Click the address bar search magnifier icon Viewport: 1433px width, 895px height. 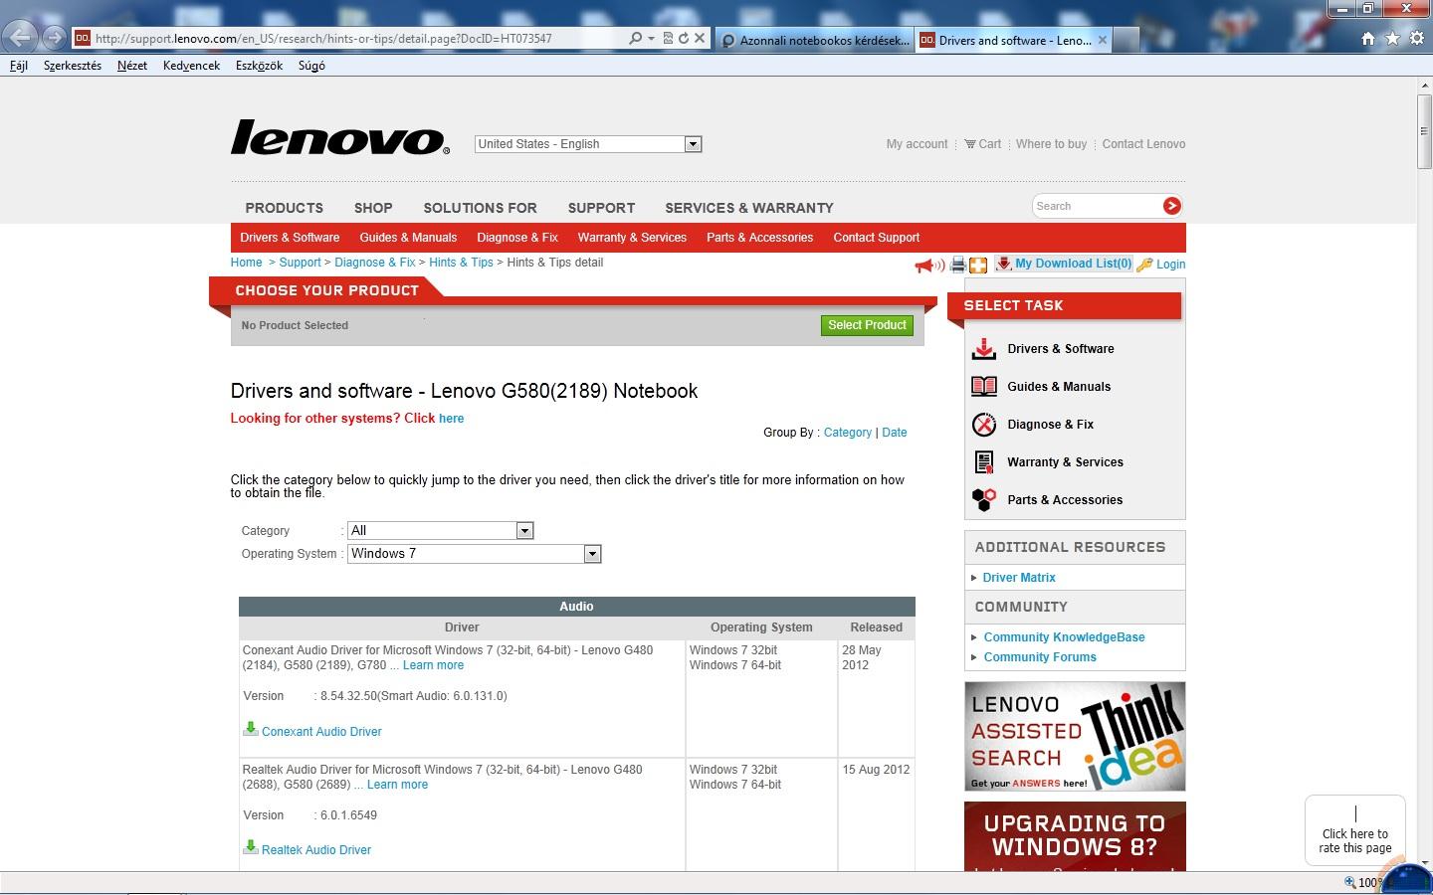636,38
